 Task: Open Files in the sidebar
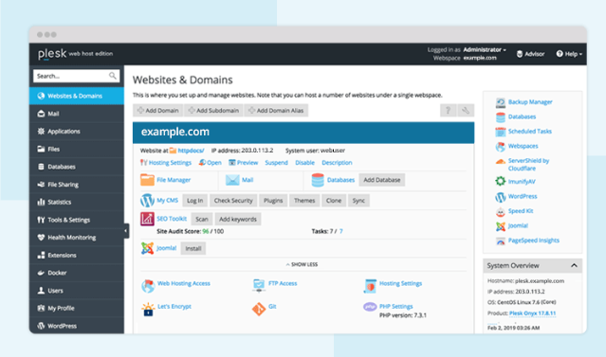[x=77, y=149]
